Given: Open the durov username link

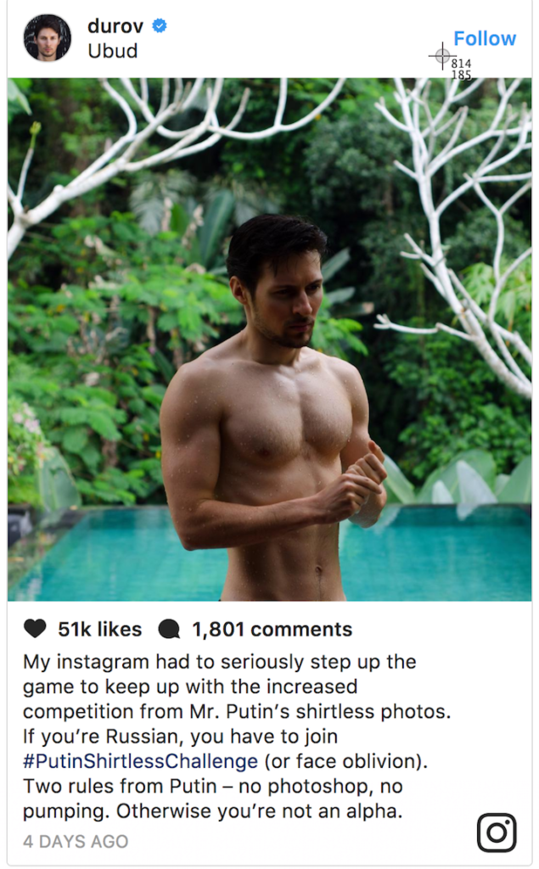Looking at the screenshot, I should [x=115, y=26].
